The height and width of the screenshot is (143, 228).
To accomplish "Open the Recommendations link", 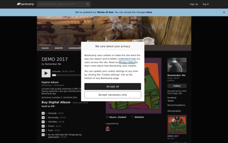I will [176, 105].
